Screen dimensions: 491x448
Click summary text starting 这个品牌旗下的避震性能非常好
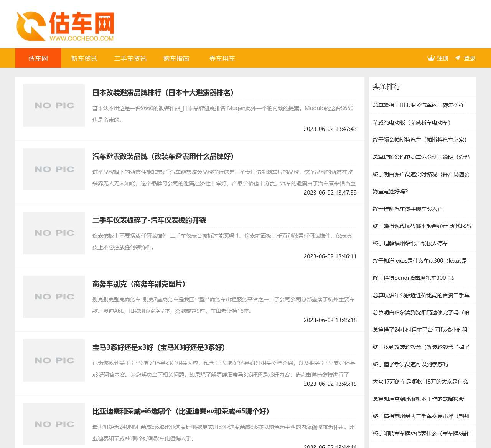[x=224, y=178]
